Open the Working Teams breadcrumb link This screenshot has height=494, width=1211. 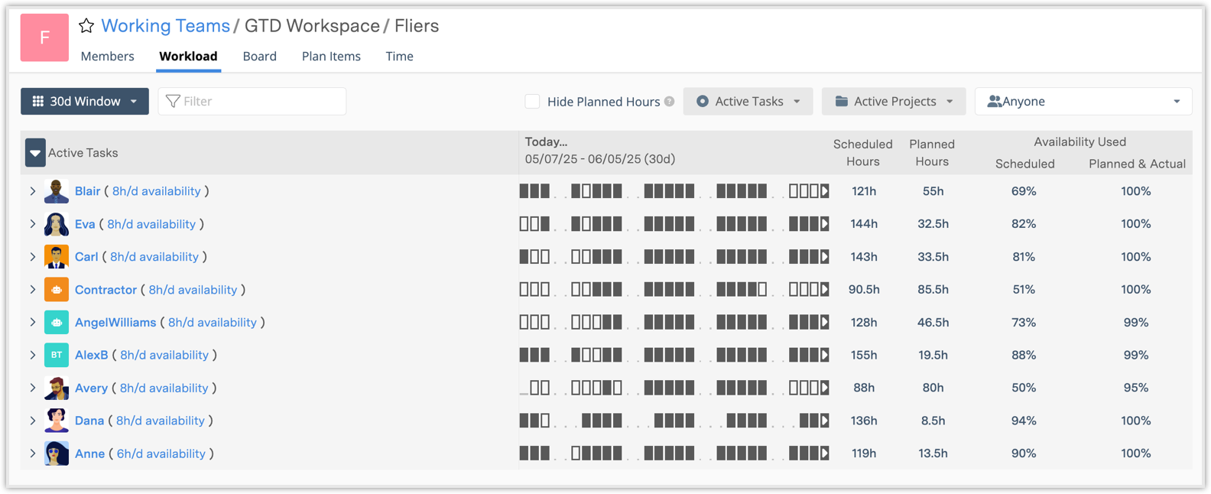coord(165,26)
